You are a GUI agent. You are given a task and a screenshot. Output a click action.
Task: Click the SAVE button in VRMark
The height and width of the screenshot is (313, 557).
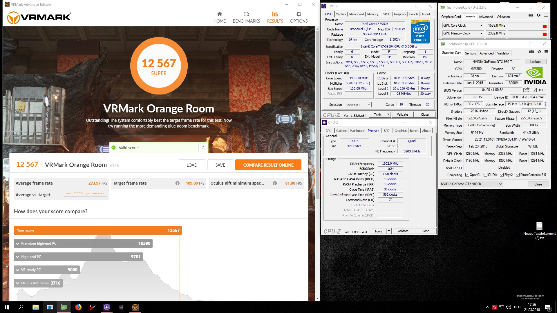220,165
